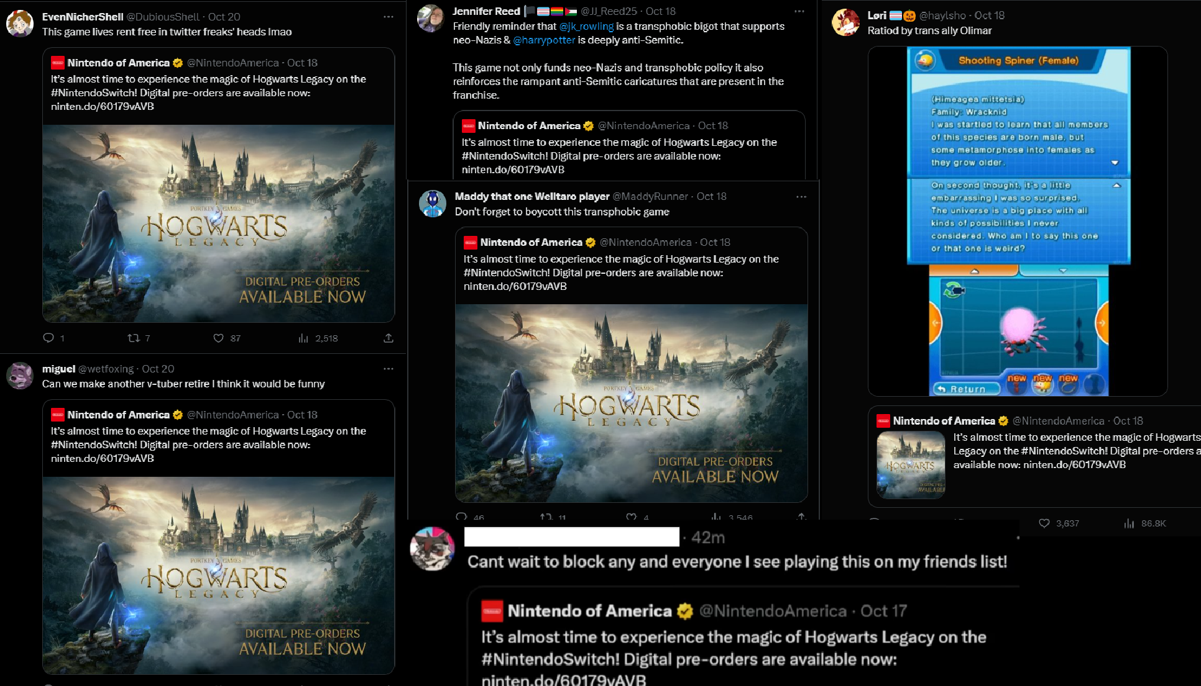1201x686 pixels.
Task: Click reply icon on EvenNicherShell's tweet
Action: tap(48, 338)
